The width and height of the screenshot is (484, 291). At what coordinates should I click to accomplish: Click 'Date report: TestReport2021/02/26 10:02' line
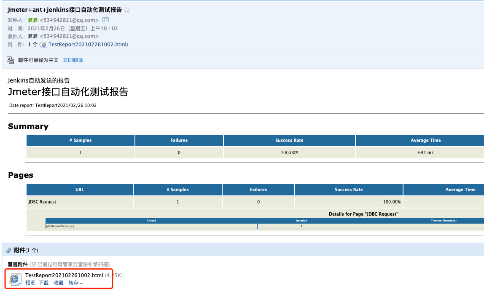(x=53, y=105)
